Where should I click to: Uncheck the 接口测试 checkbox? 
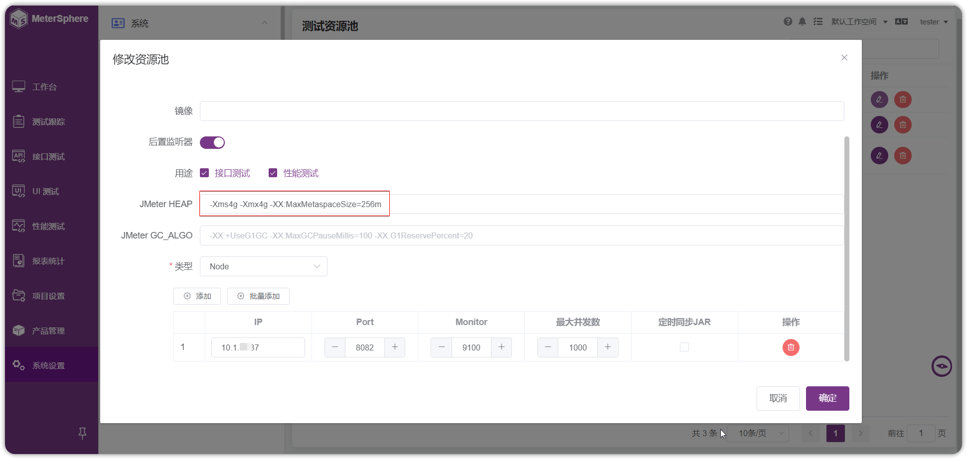tap(204, 173)
